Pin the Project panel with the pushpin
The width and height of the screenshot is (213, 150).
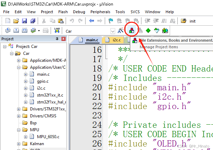[57, 39]
